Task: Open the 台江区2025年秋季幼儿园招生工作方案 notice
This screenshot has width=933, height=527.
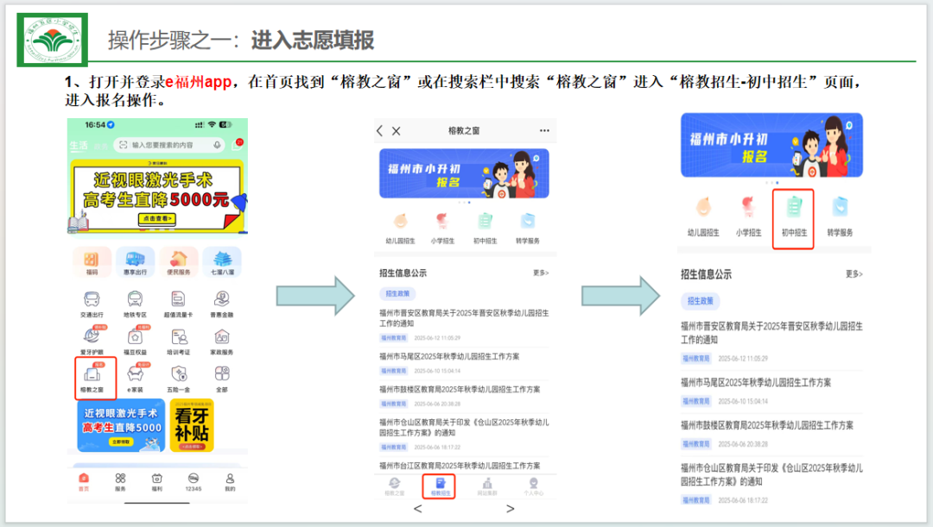Action: coord(460,465)
